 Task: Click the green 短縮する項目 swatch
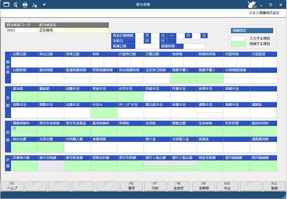pos(238,44)
